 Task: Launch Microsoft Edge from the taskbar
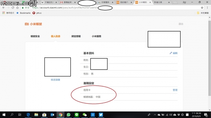pyautogui.click(x=28, y=115)
